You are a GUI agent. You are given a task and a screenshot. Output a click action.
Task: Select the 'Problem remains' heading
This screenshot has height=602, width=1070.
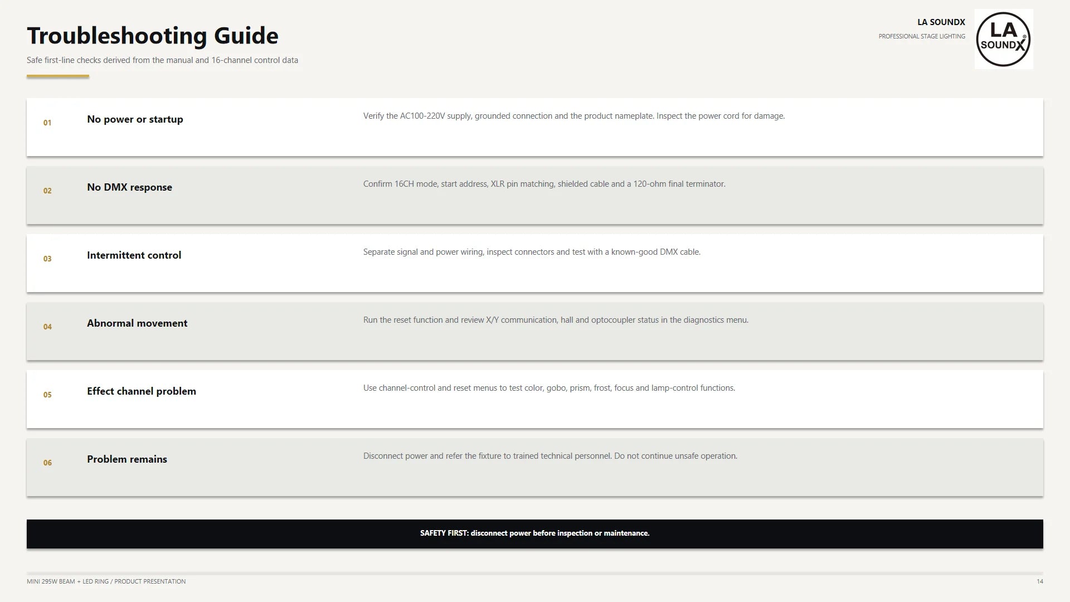click(127, 459)
